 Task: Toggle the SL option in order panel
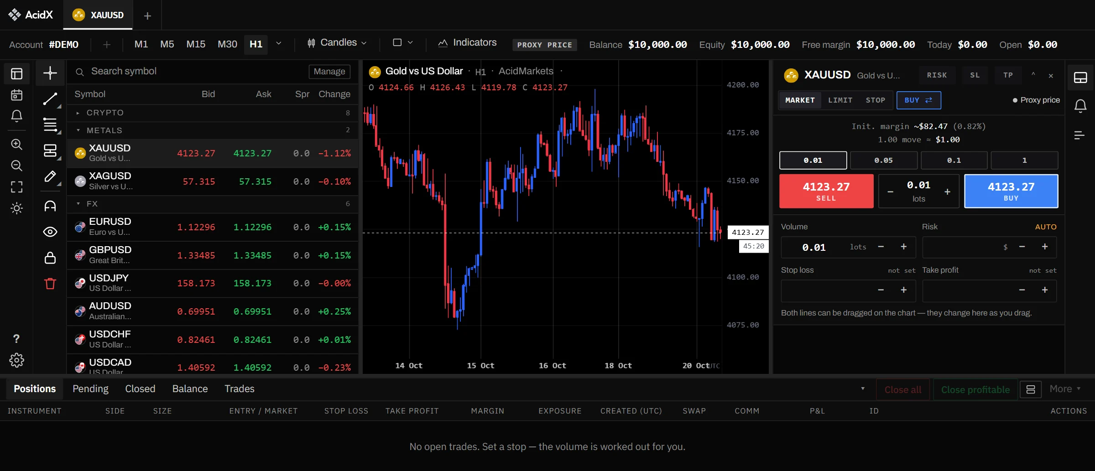(x=975, y=75)
